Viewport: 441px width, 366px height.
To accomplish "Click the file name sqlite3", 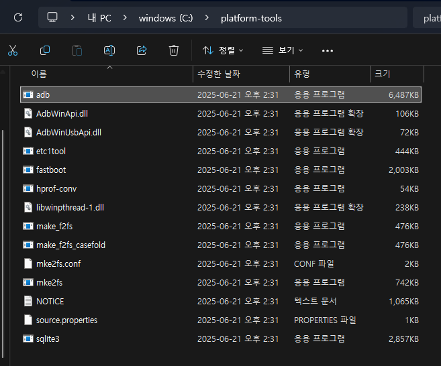I will pyautogui.click(x=48, y=339).
